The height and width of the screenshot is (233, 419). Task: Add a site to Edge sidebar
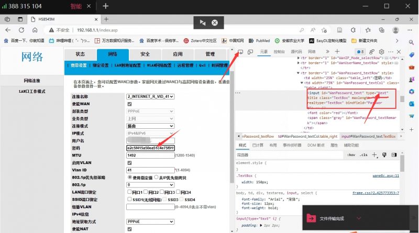pos(411,130)
